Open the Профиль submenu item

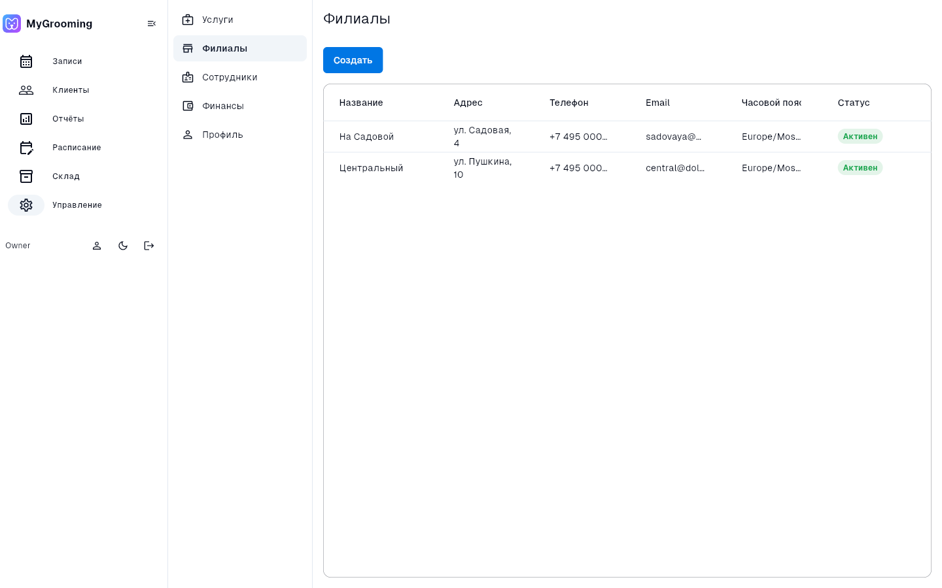point(240,135)
